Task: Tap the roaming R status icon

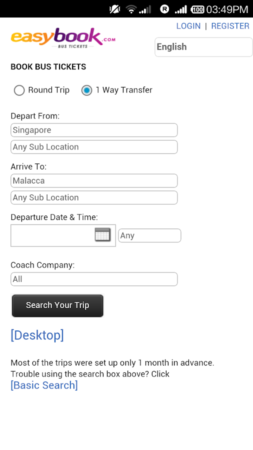Action: pos(164,9)
